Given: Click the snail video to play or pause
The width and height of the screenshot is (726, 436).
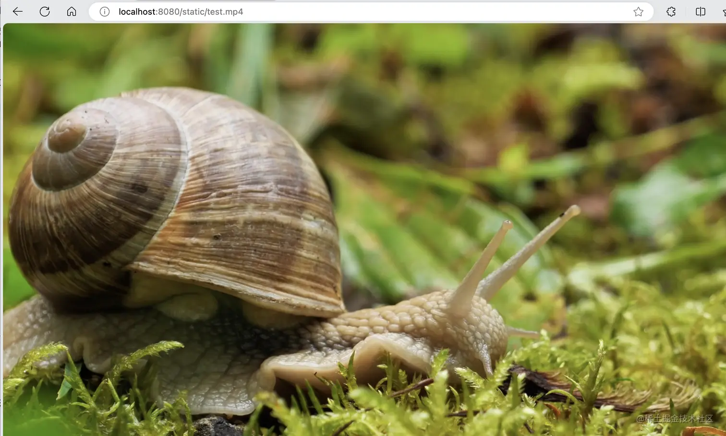Looking at the screenshot, I should pos(364,230).
